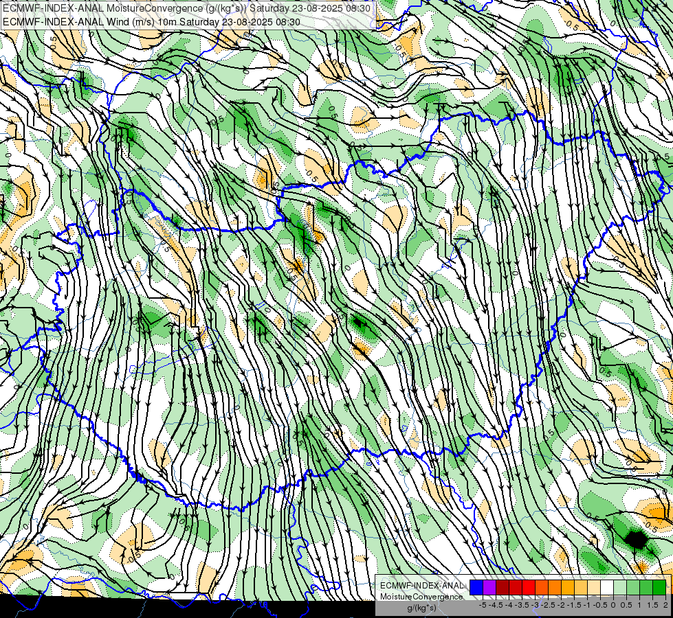Viewport: 673px width, 618px height.
Task: Click the white swatch in the legend
Action: [607, 587]
